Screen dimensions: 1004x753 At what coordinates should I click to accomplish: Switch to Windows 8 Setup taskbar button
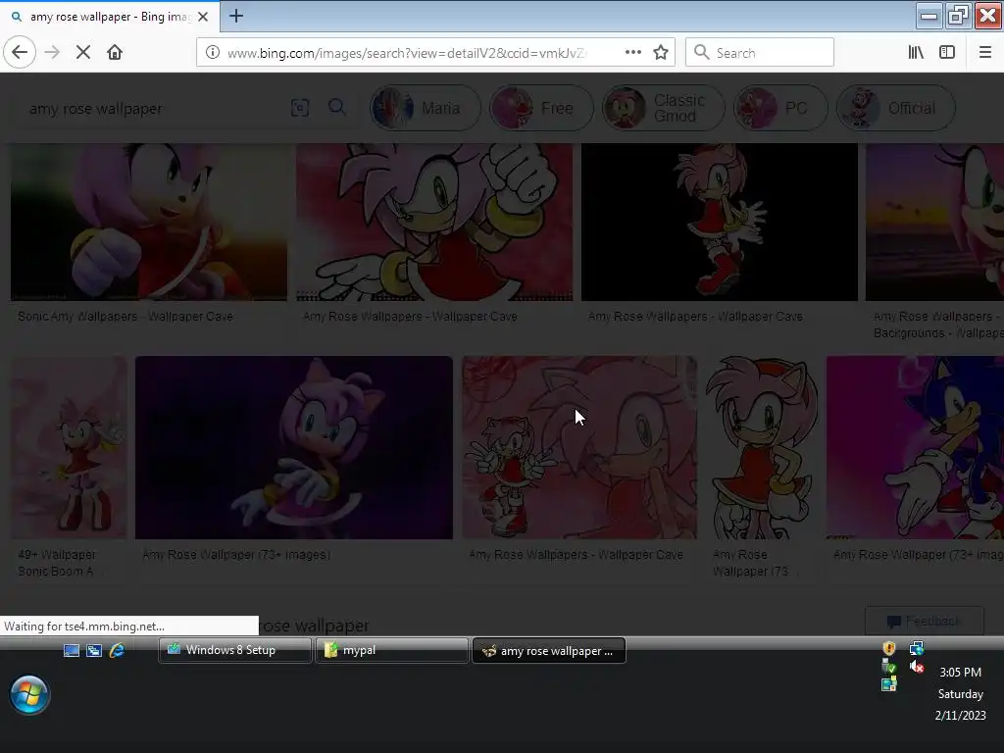point(235,650)
